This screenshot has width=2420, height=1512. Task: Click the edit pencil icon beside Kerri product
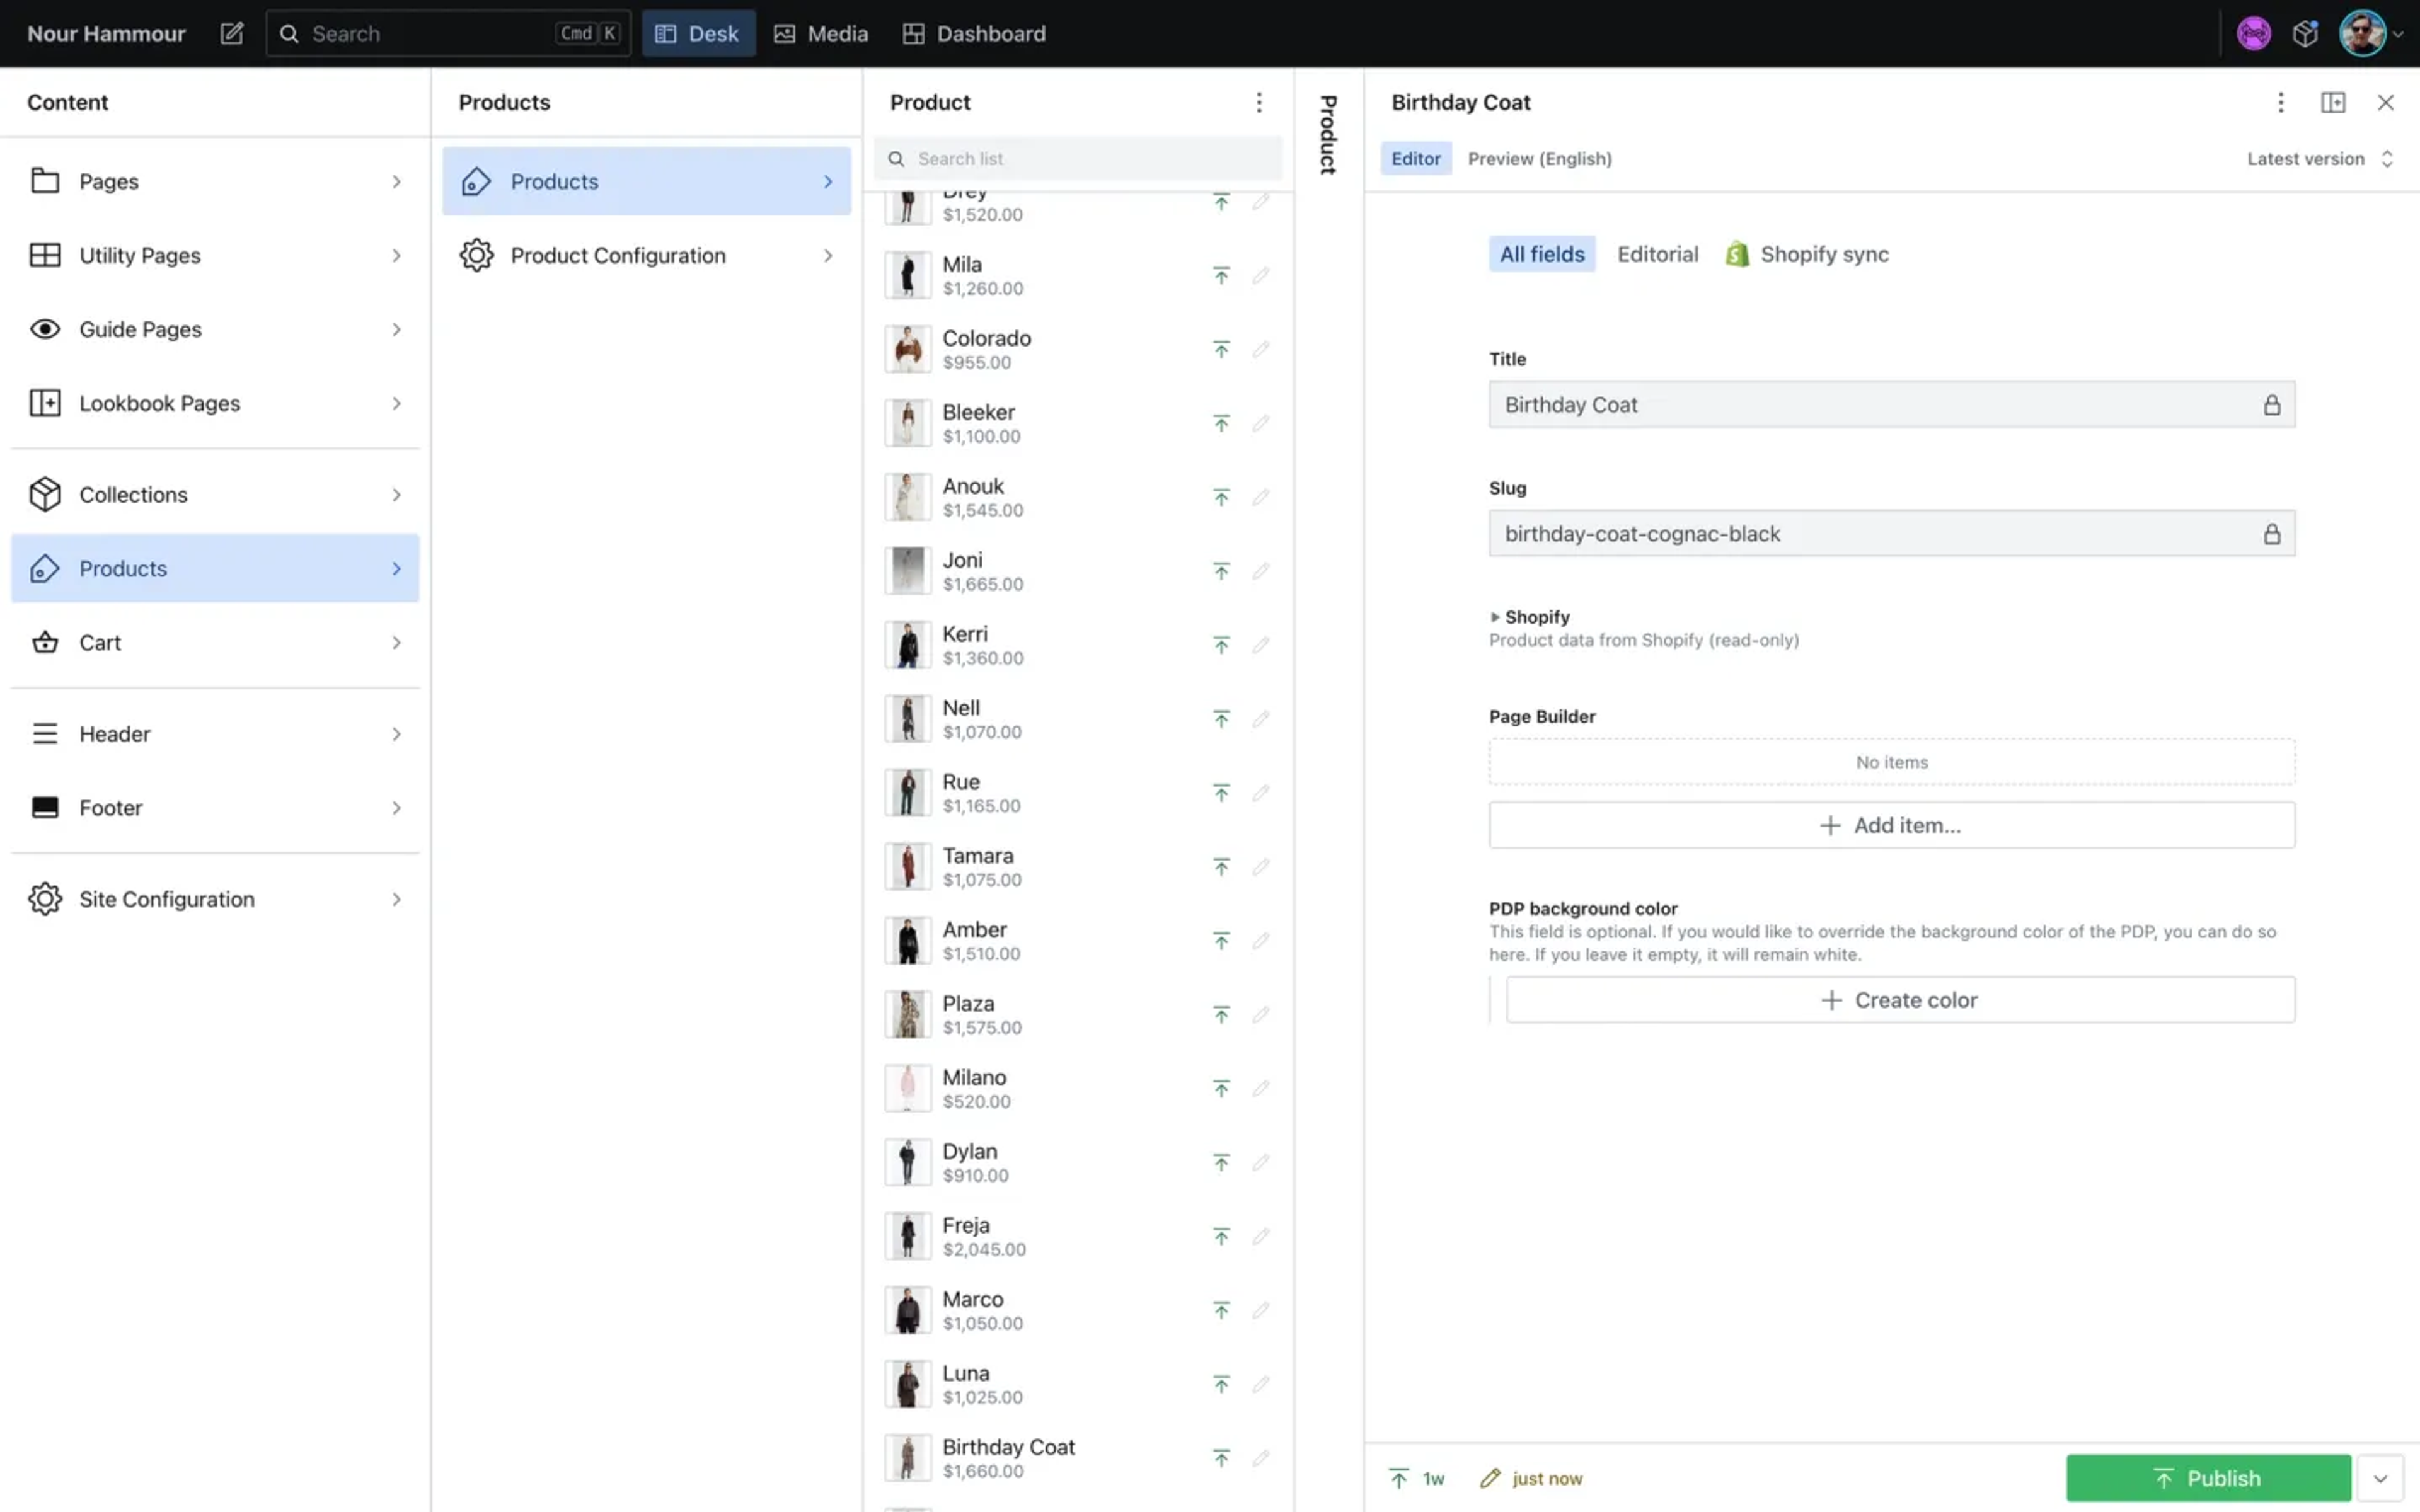tap(1260, 645)
